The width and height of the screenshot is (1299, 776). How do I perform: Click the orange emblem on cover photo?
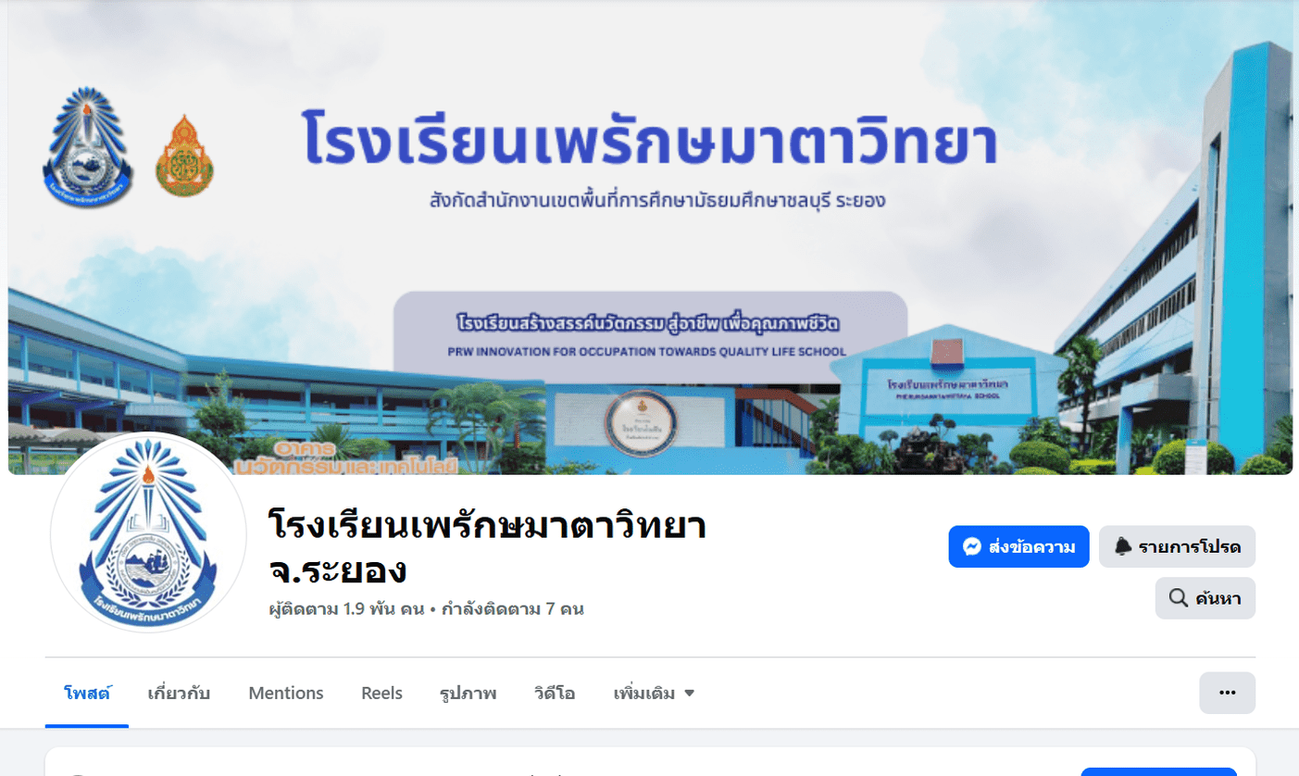(184, 156)
